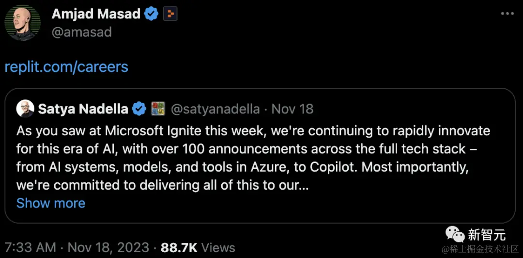
Task: Click Satya Nadella's blue verified badge
Action: tap(139, 109)
